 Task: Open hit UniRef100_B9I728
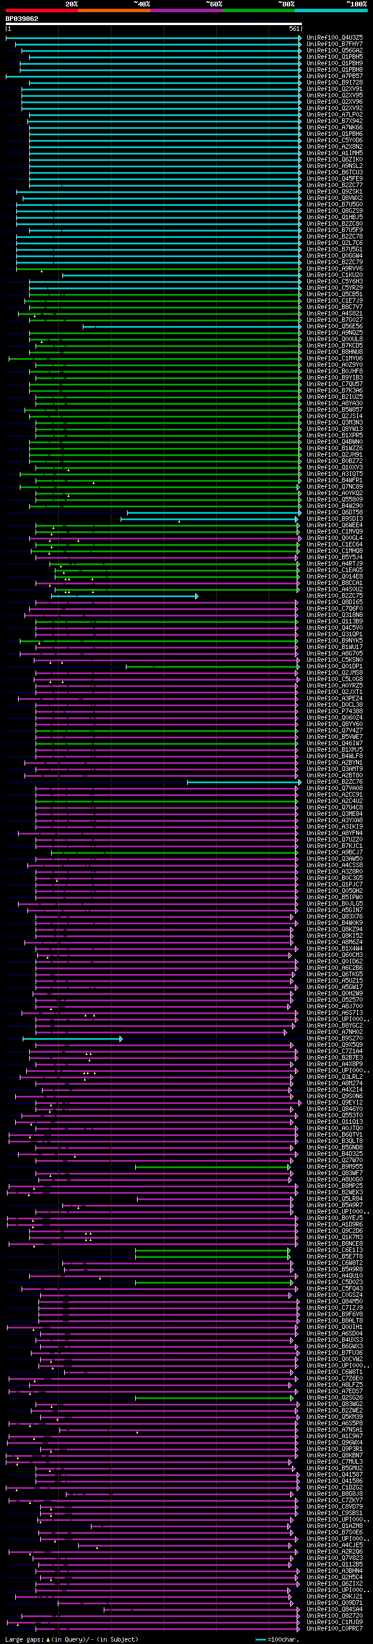[335, 82]
